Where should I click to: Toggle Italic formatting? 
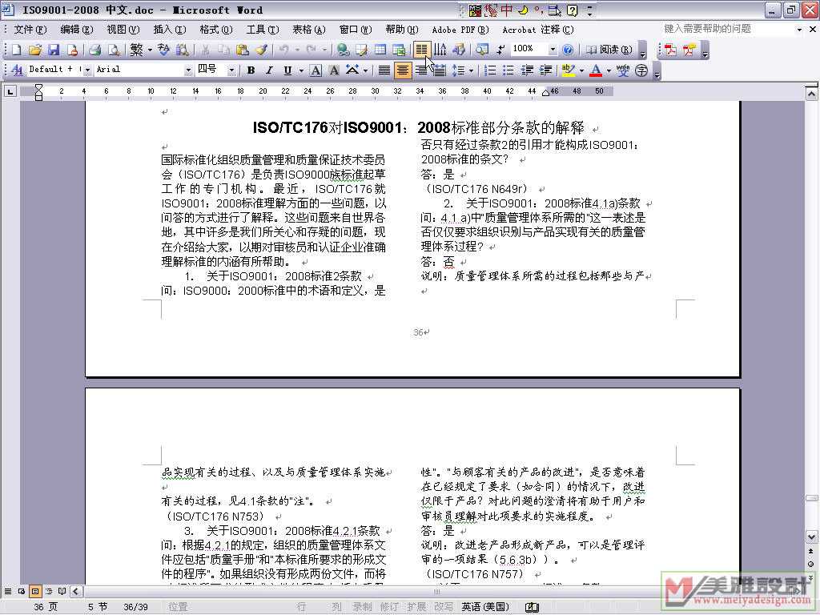269,70
